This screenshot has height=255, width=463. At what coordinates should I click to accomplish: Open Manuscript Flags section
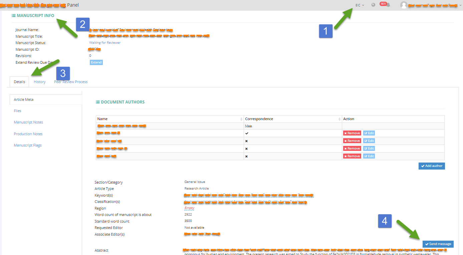point(28,145)
